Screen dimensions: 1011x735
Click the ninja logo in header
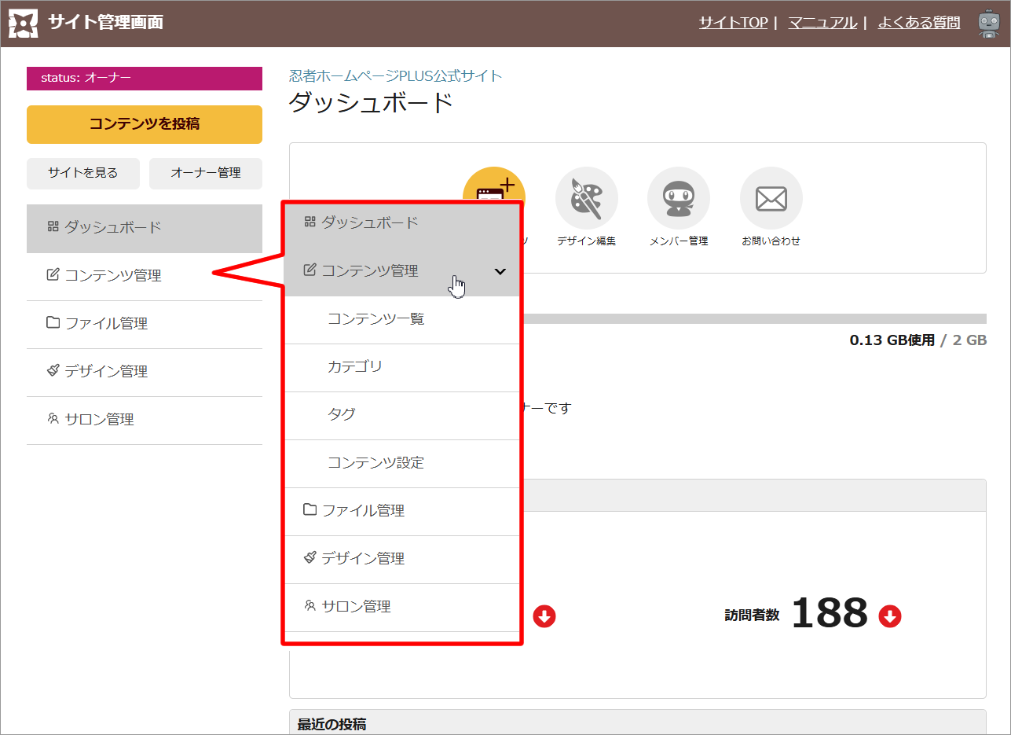[23, 24]
